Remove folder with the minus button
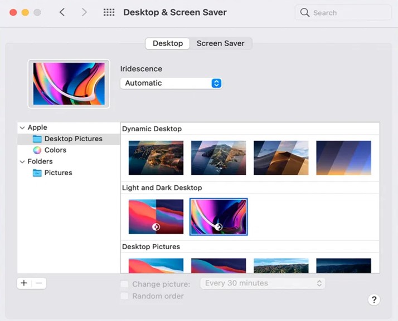 pos(39,283)
